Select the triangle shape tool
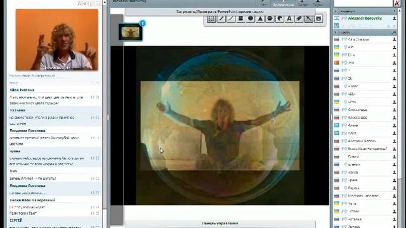Screen dimensions: 406x228 pos(260,18)
